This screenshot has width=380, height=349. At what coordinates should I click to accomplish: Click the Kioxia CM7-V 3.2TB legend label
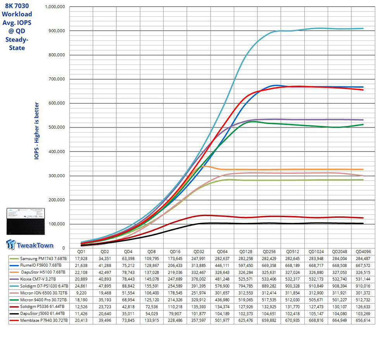click(38, 279)
